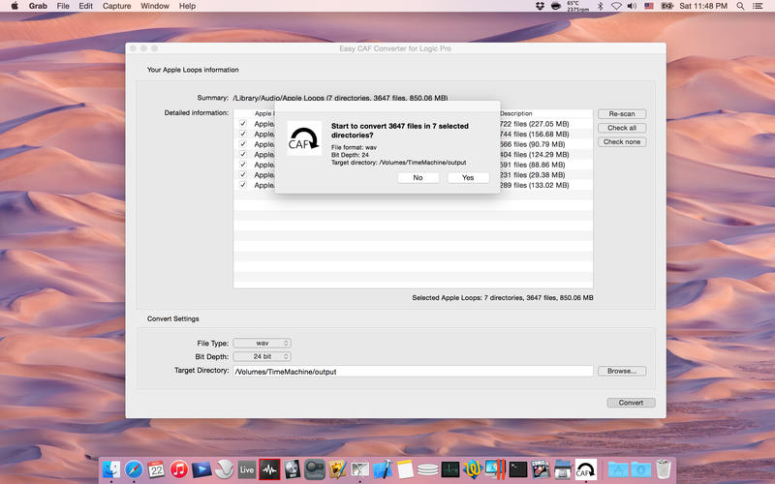This screenshot has height=484, width=775.
Task: Click the Wi-Fi status icon
Action: click(615, 6)
